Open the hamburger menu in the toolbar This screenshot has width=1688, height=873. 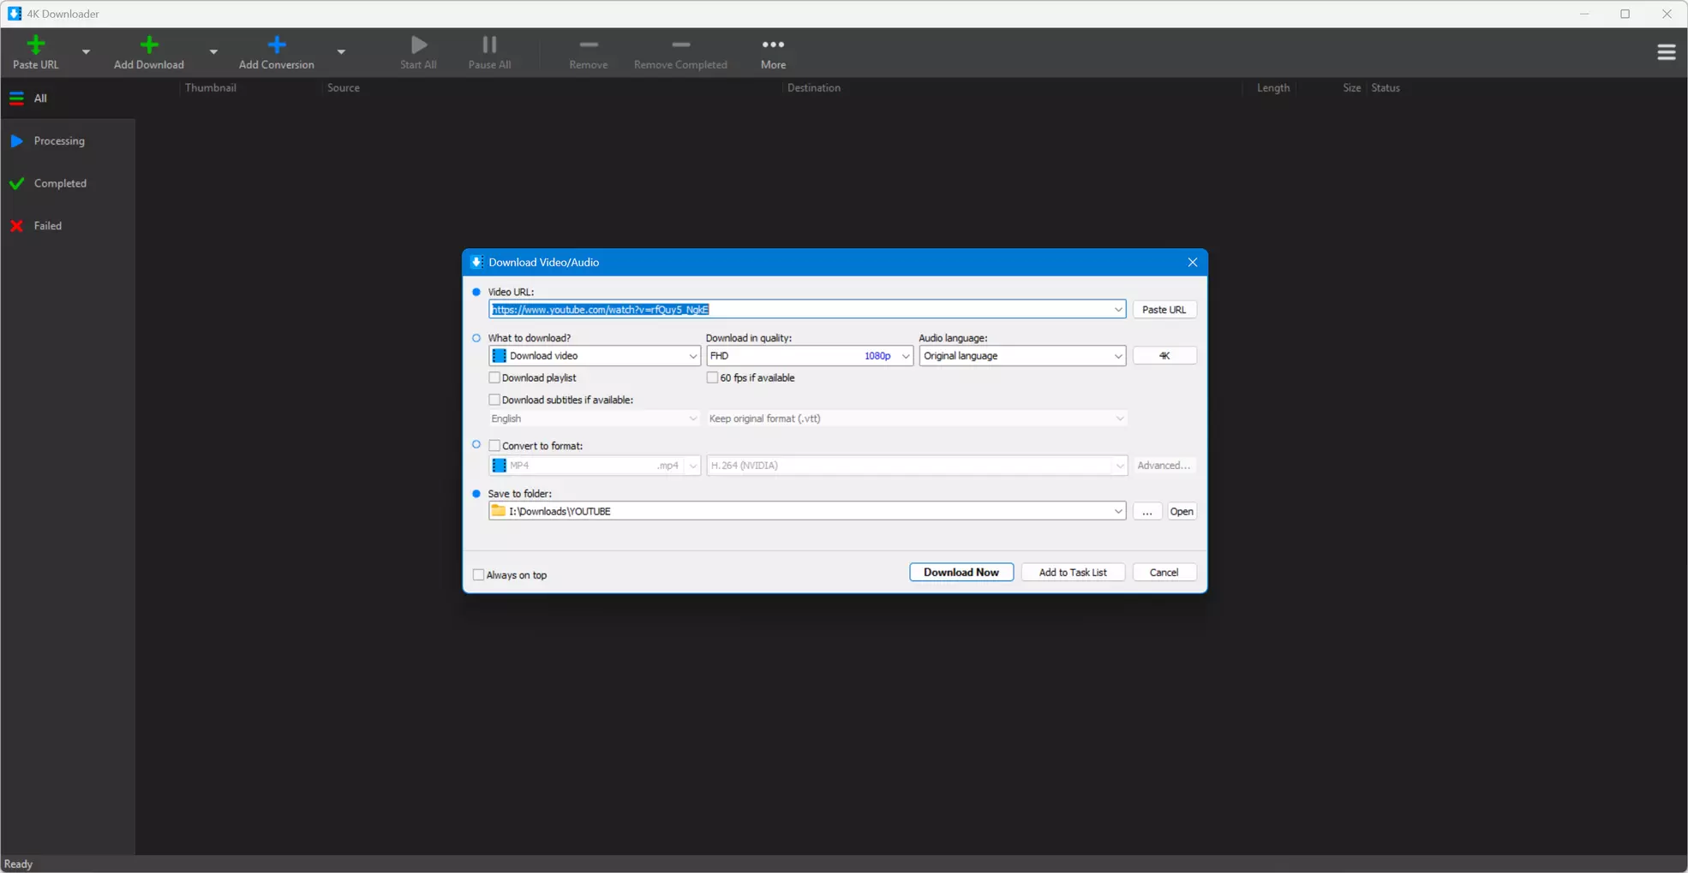click(1666, 52)
